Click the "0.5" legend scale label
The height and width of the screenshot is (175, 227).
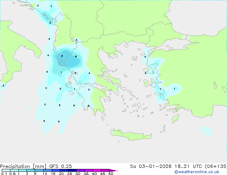pyautogui.click(x=12, y=174)
